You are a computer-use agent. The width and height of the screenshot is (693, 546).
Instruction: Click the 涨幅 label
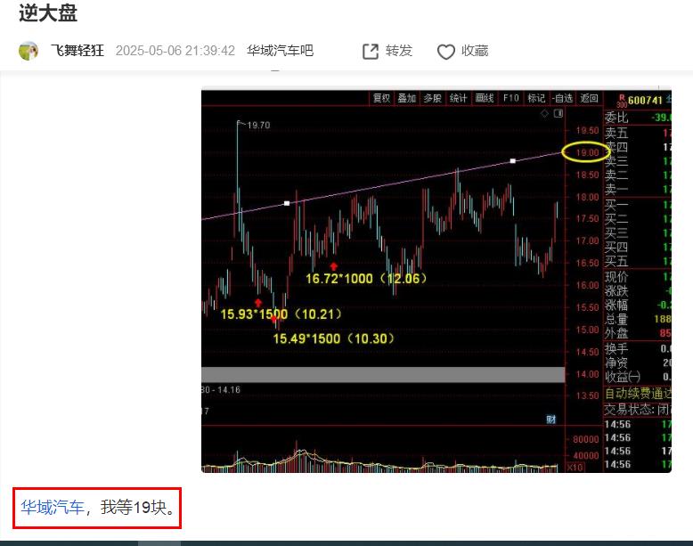(616, 305)
